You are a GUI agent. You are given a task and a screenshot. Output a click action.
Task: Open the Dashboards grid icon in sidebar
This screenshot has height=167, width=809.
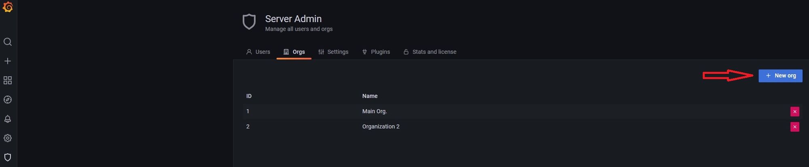pos(8,80)
